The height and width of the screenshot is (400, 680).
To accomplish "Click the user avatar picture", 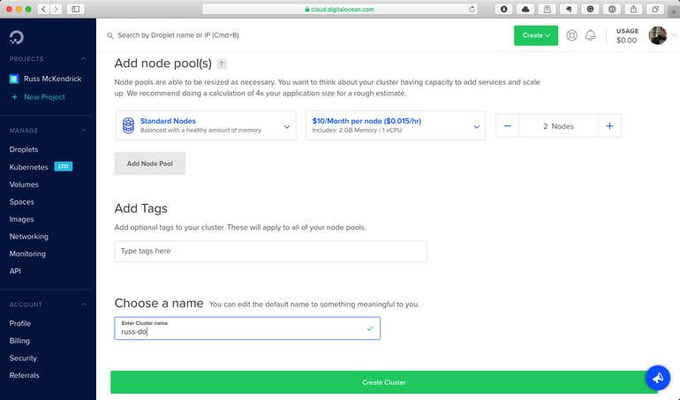I will click(x=657, y=35).
